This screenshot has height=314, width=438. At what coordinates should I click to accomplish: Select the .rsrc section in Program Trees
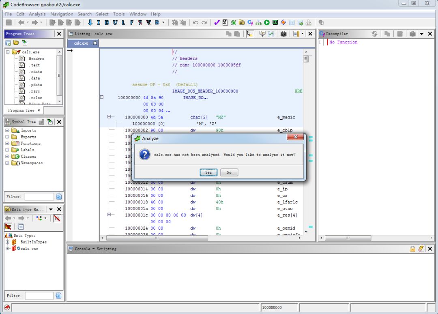[34, 91]
